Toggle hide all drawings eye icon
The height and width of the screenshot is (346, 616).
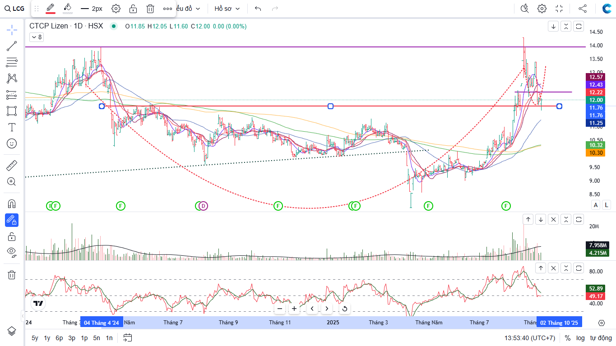click(12, 253)
